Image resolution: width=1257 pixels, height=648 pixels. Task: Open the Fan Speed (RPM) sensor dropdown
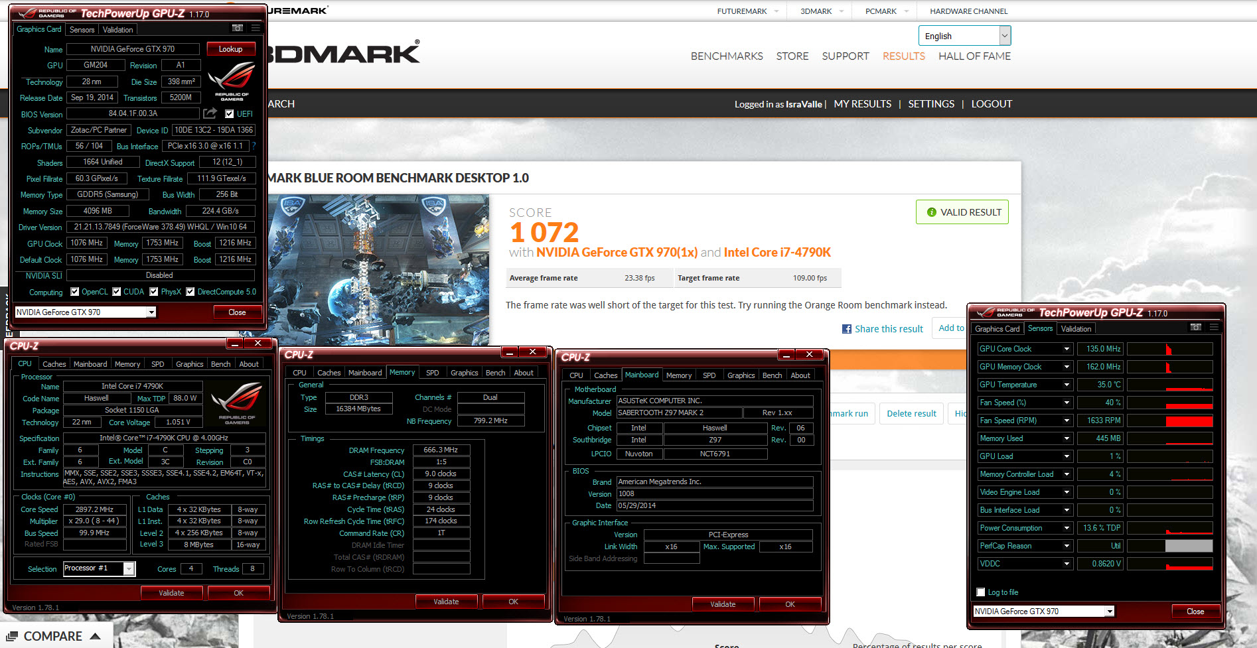click(x=1067, y=421)
